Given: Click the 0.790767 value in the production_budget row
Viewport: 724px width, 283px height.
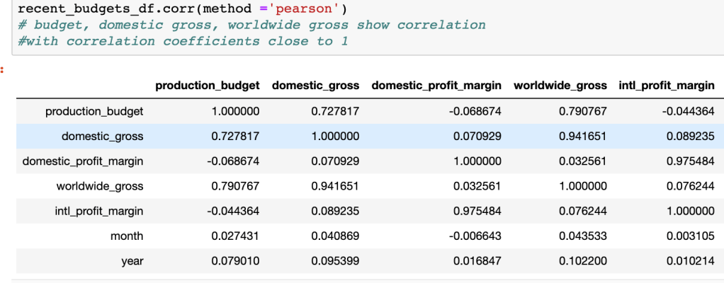Looking at the screenshot, I should (x=586, y=112).
